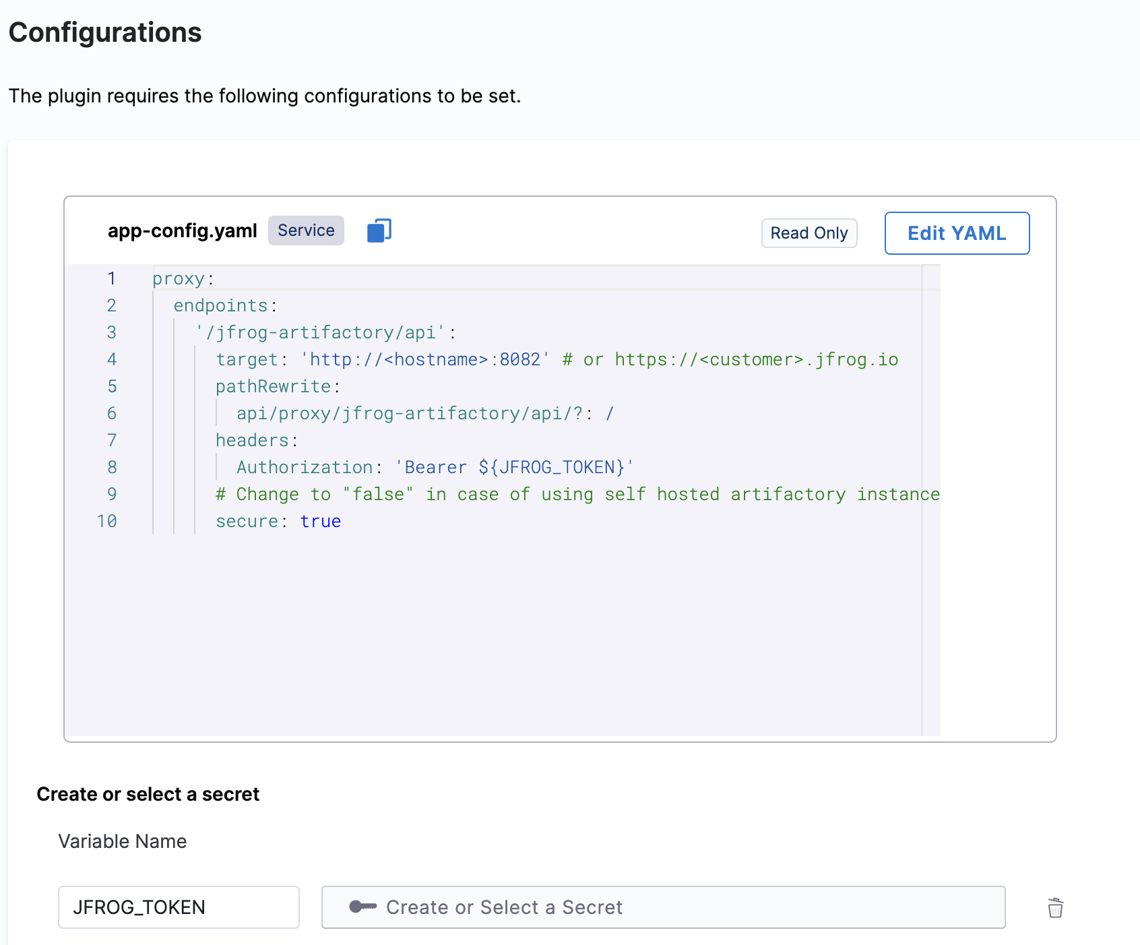Click the headers key in YAML

point(252,441)
